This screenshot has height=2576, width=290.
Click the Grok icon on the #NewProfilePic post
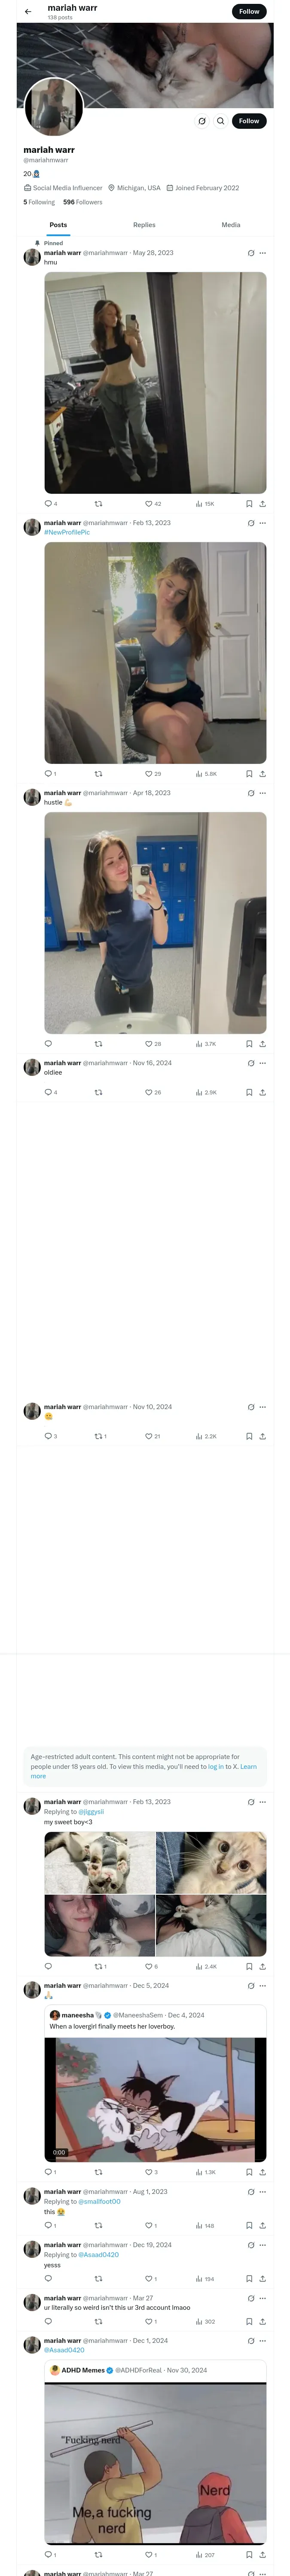(x=251, y=523)
